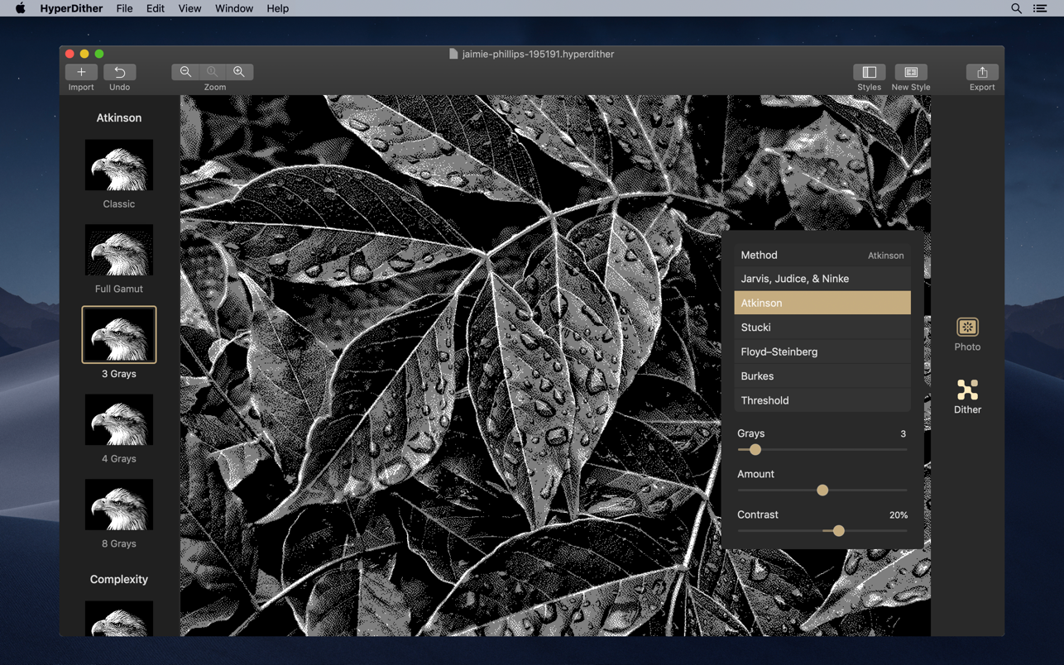
Task: Open the Dither panel icon
Action: pyautogui.click(x=967, y=390)
